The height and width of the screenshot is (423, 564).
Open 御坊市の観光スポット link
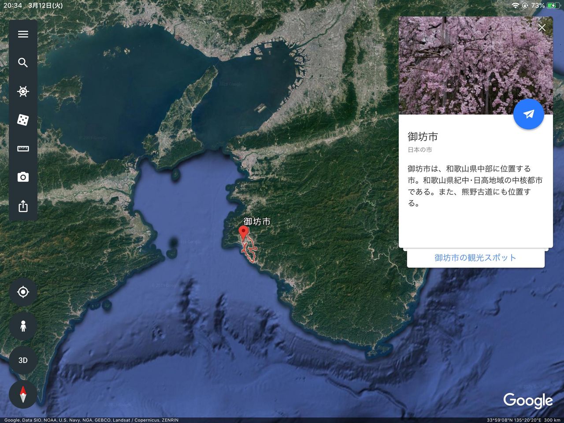pos(475,258)
